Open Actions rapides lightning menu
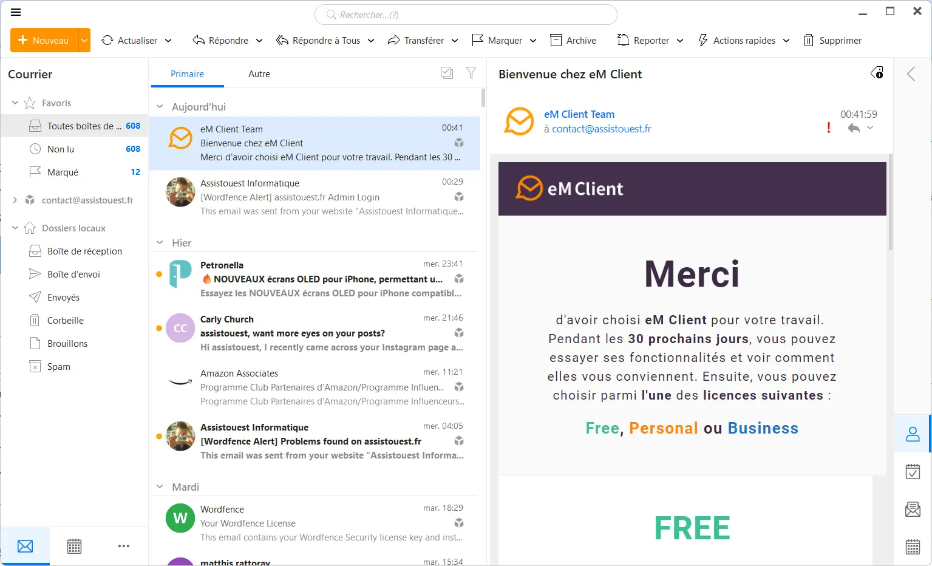 pyautogui.click(x=736, y=40)
